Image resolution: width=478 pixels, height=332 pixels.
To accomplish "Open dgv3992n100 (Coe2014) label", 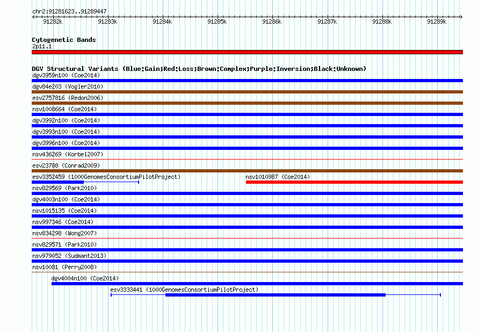I will tap(66, 120).
